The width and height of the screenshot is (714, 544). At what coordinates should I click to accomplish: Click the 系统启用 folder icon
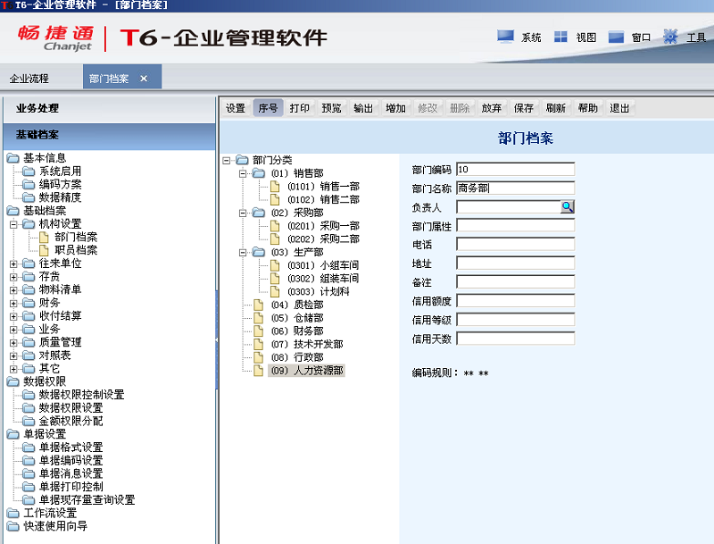[x=29, y=172]
